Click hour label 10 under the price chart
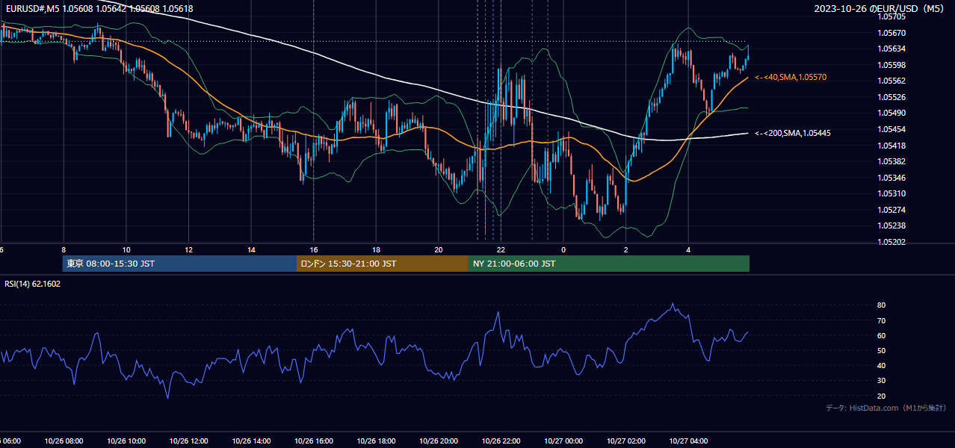 tap(126, 249)
